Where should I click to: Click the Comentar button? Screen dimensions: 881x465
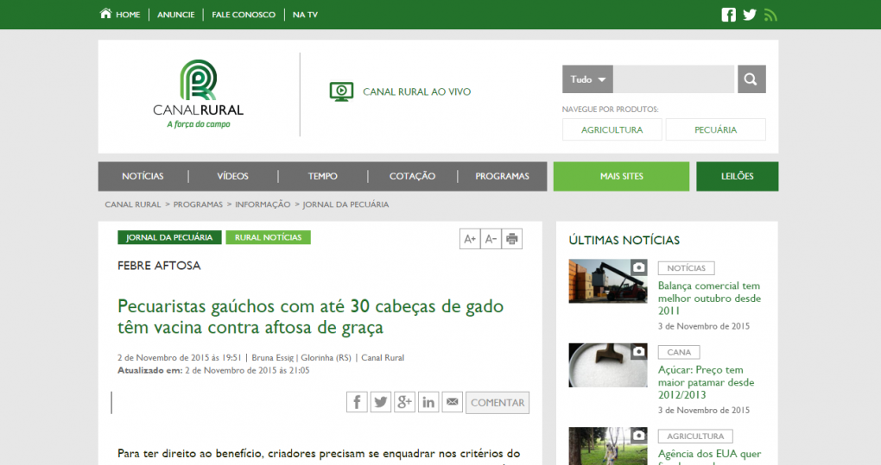(x=497, y=403)
